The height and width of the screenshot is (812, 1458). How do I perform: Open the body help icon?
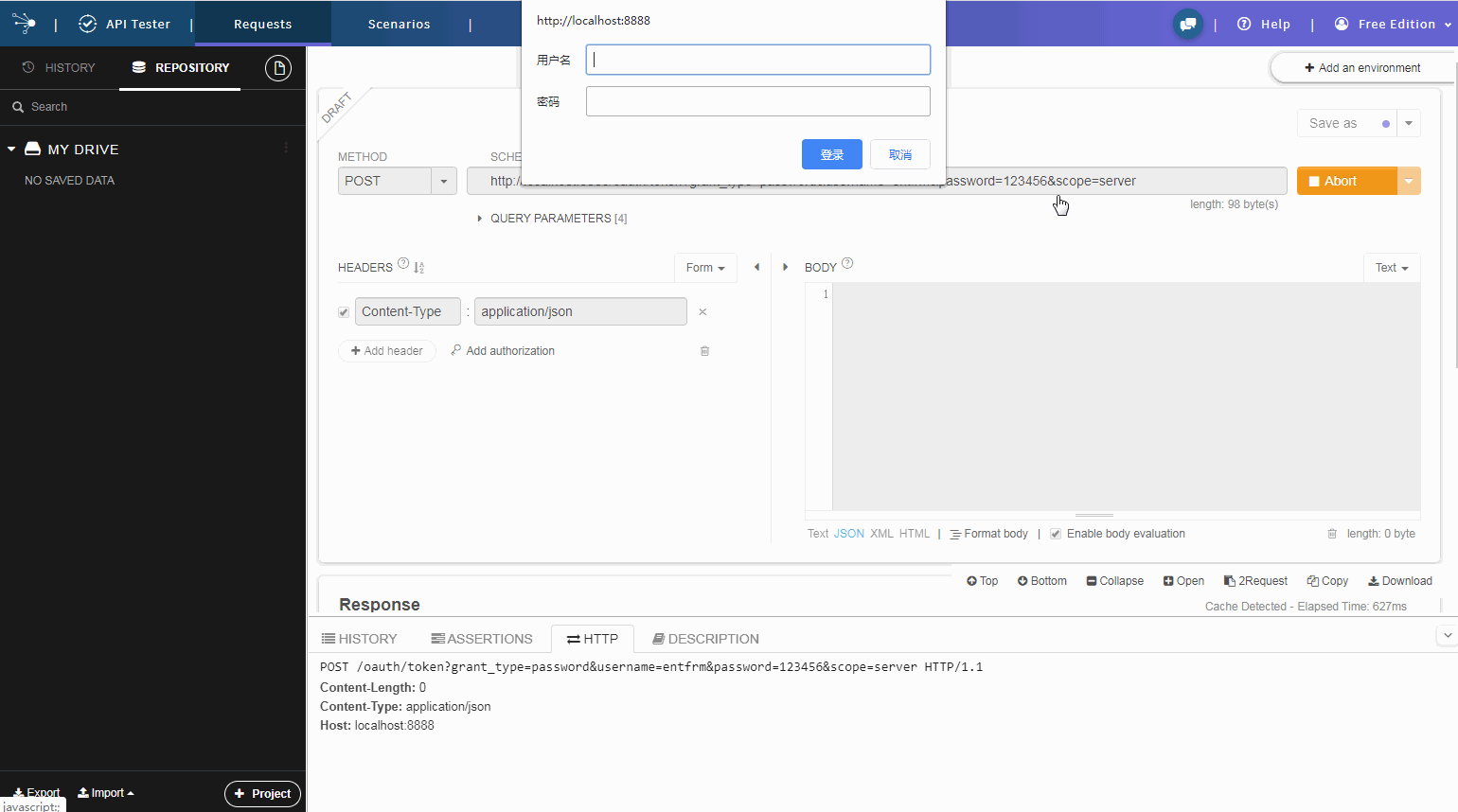tap(847, 264)
